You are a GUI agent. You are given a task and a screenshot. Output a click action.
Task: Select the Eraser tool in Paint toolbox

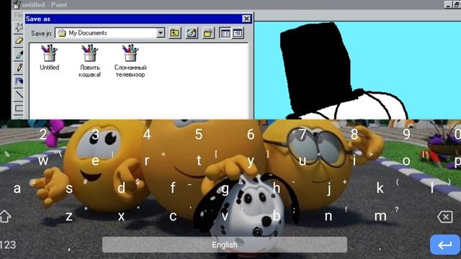coord(19,41)
